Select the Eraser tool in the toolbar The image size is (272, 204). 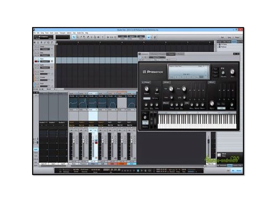[x=85, y=37]
